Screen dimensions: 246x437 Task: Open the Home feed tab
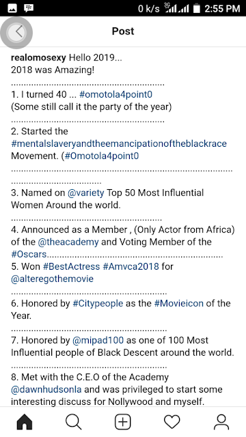click(x=25, y=422)
